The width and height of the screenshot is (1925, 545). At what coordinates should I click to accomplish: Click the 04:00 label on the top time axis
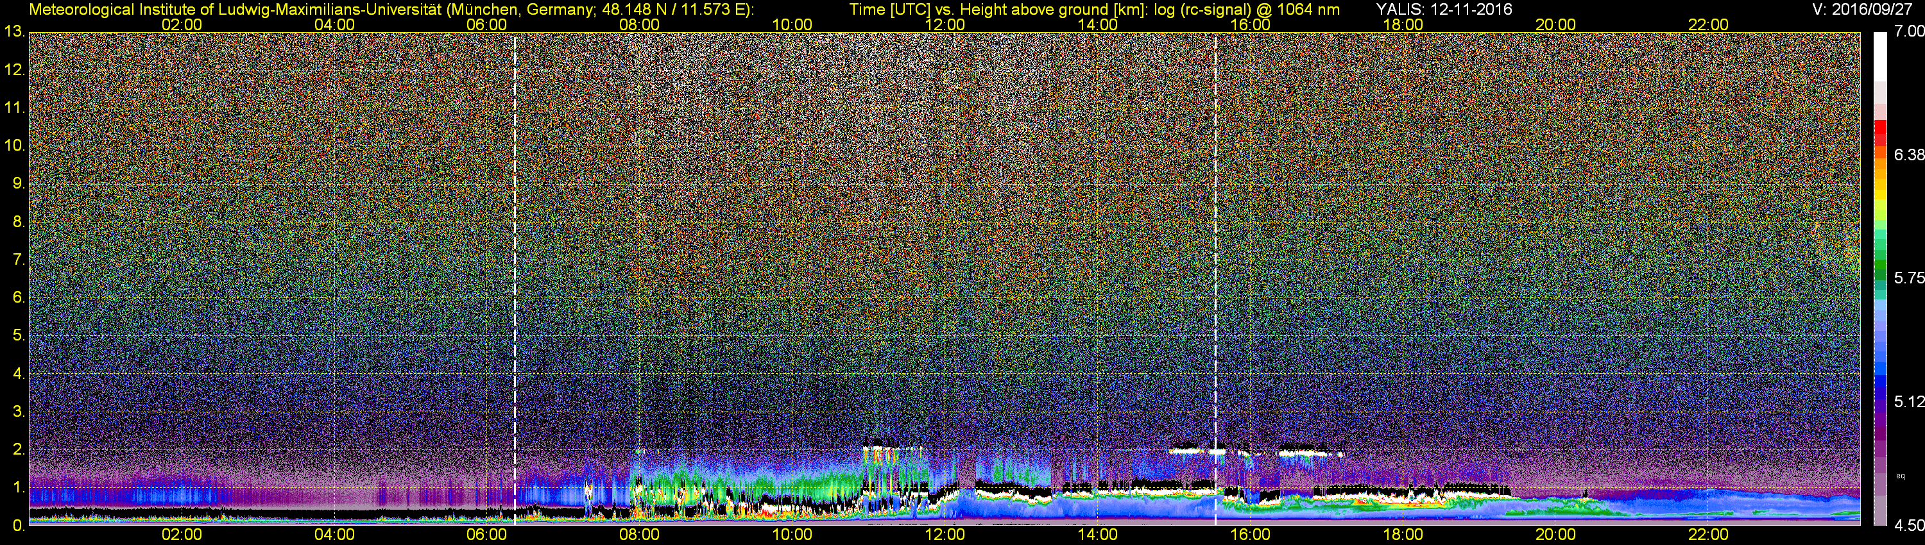tap(334, 24)
